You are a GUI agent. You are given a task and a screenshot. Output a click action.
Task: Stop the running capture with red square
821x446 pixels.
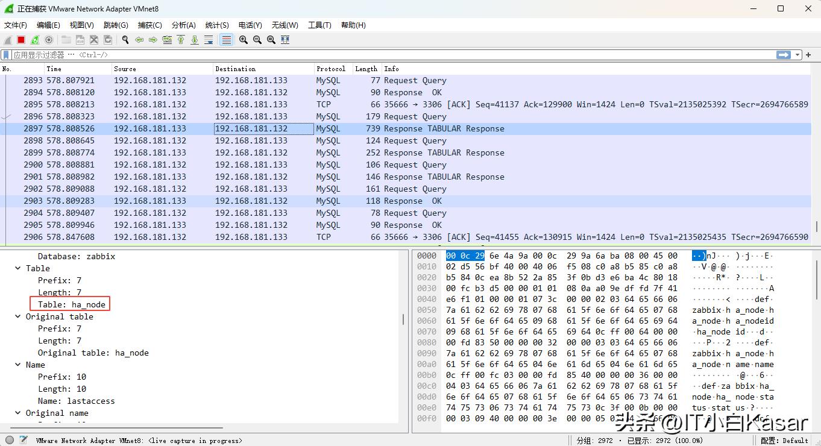[x=21, y=40]
